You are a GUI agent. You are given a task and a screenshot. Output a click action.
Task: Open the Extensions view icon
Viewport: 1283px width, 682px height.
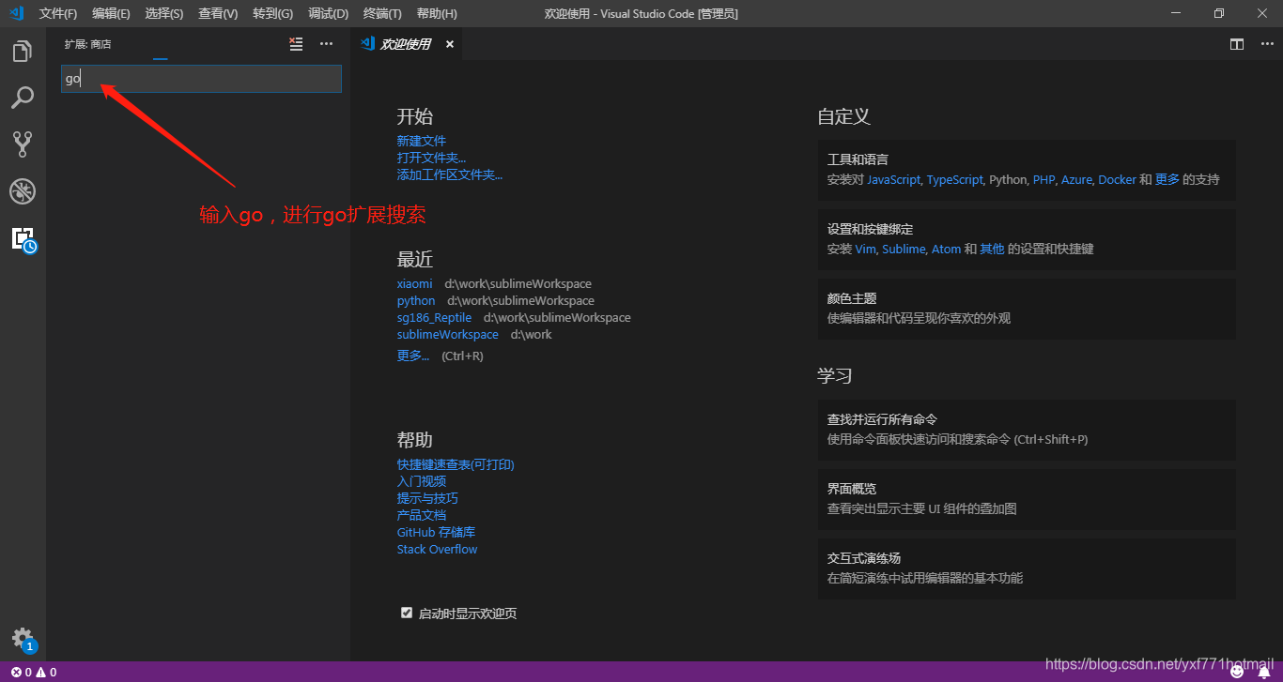click(23, 239)
